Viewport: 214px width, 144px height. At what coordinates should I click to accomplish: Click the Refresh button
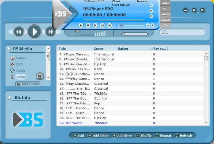[x=184, y=136]
